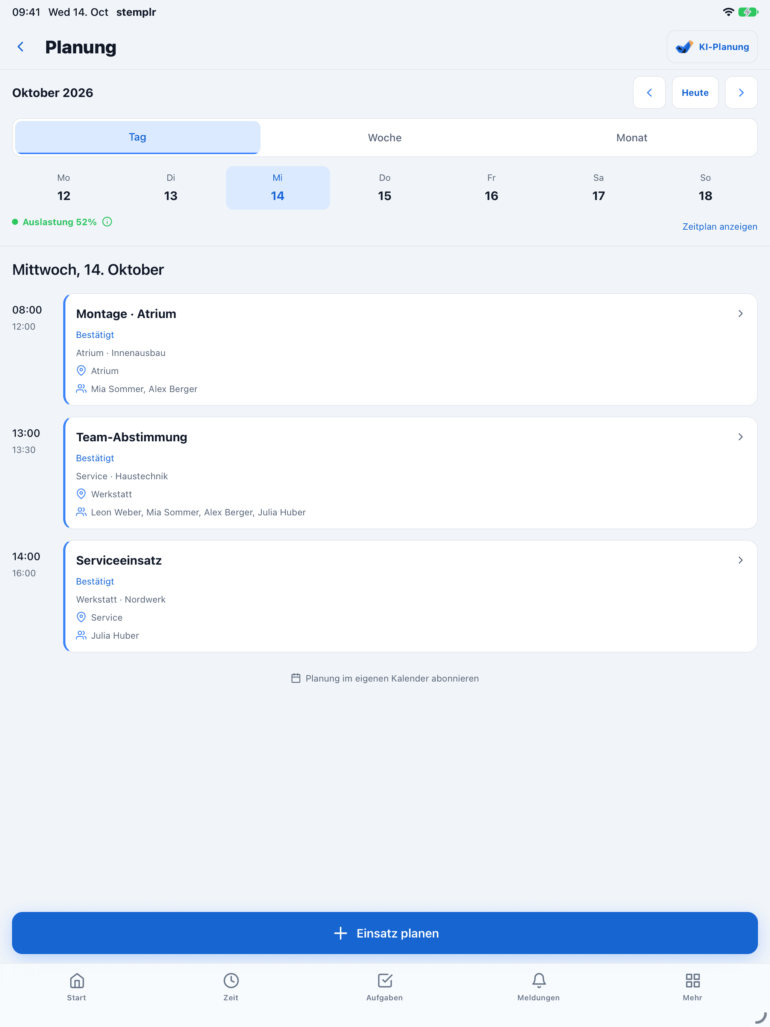770x1027 pixels.
Task: Open Start tab in bottom navigation
Action: coord(77,987)
